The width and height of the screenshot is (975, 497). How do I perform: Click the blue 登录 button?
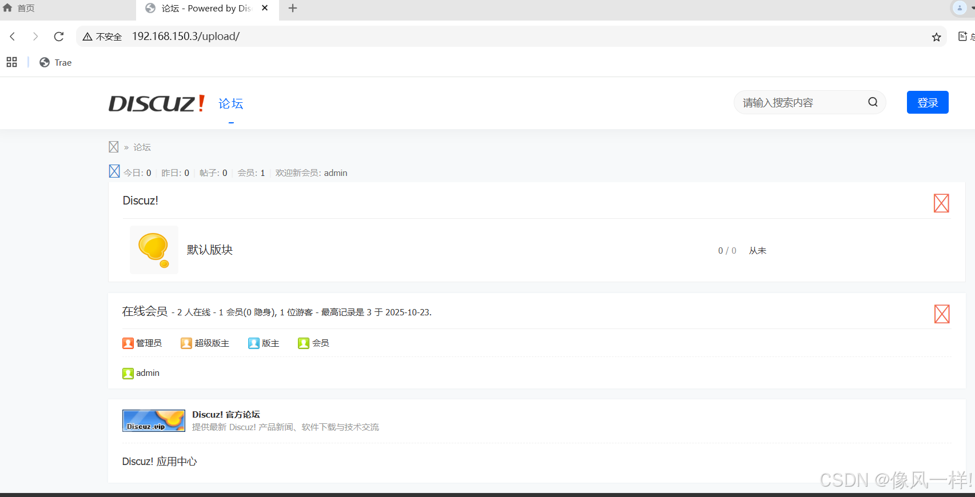pos(928,102)
